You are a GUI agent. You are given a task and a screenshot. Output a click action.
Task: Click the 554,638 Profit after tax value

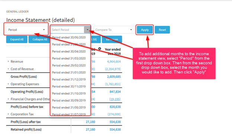tap(115, 122)
